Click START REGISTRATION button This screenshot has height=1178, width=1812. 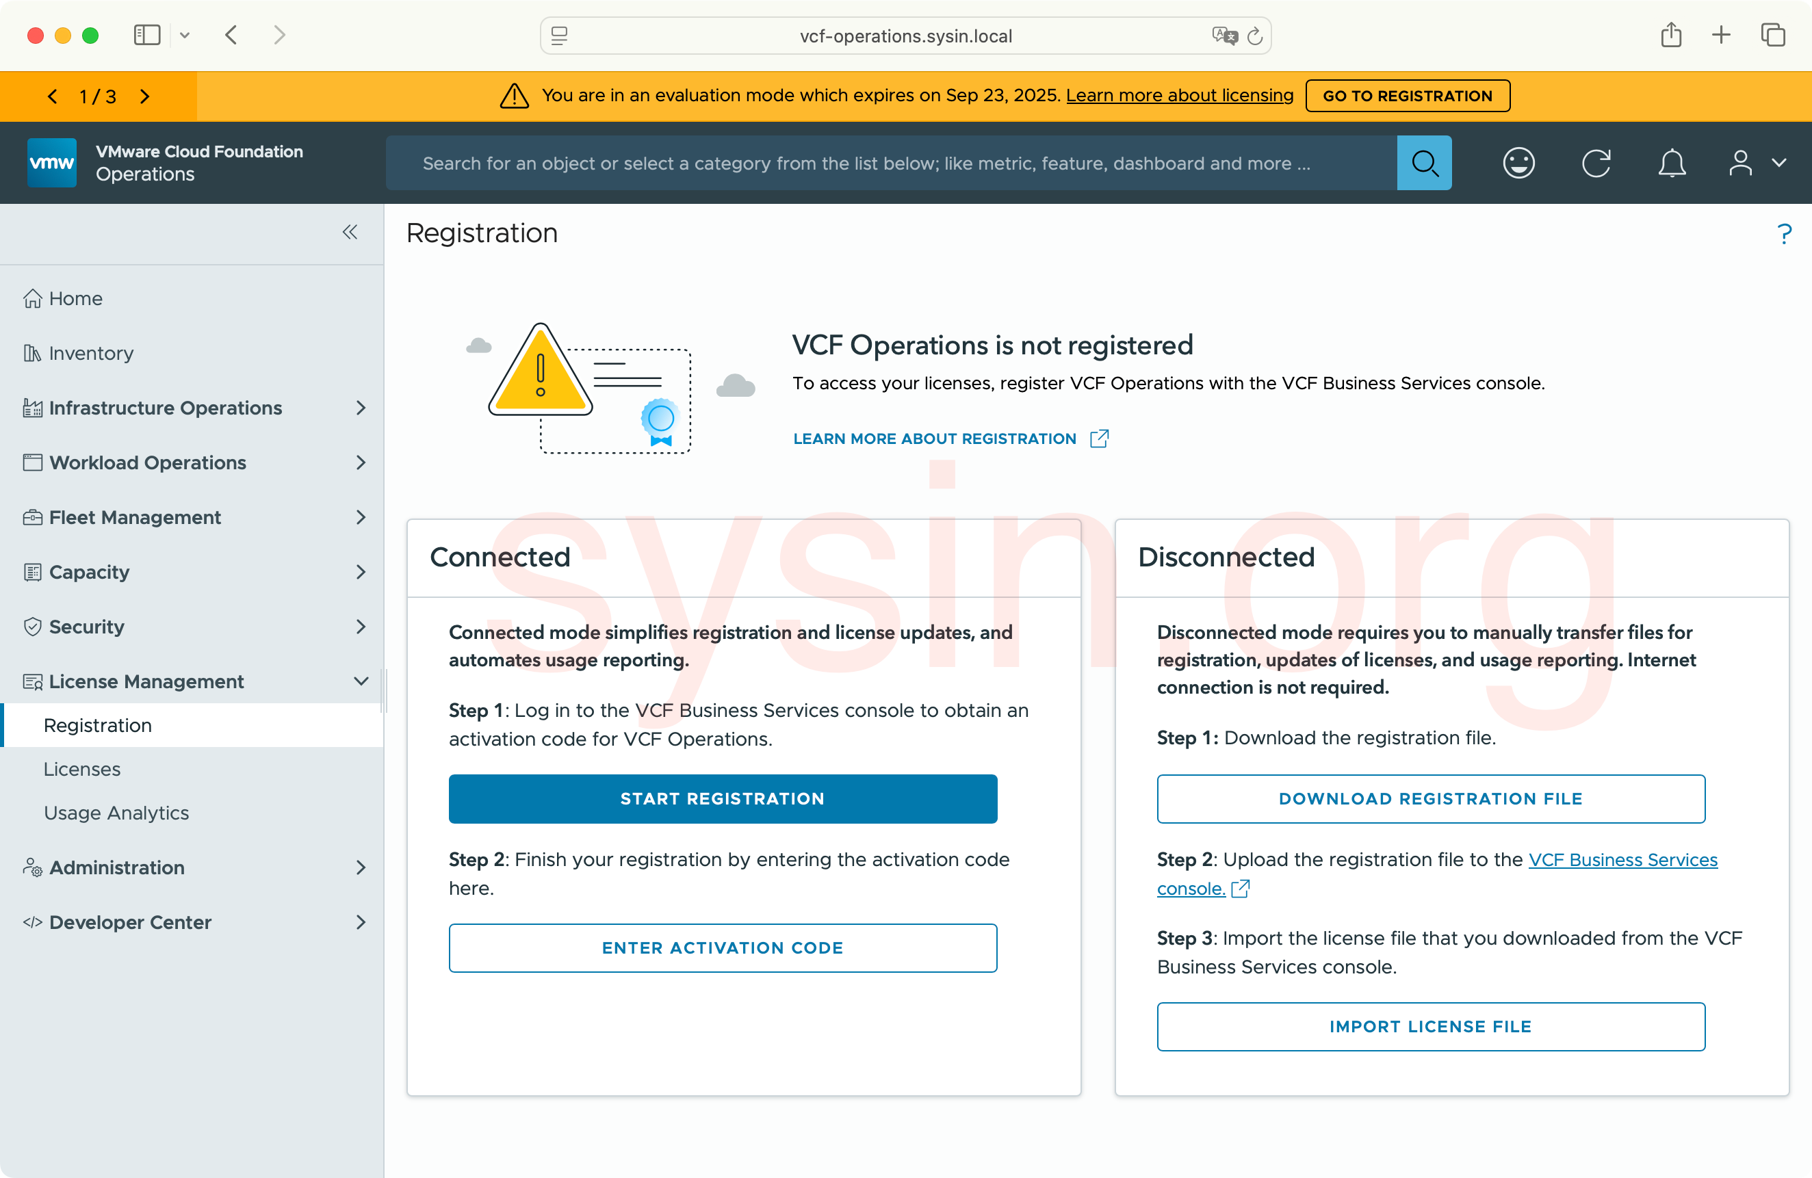(723, 798)
